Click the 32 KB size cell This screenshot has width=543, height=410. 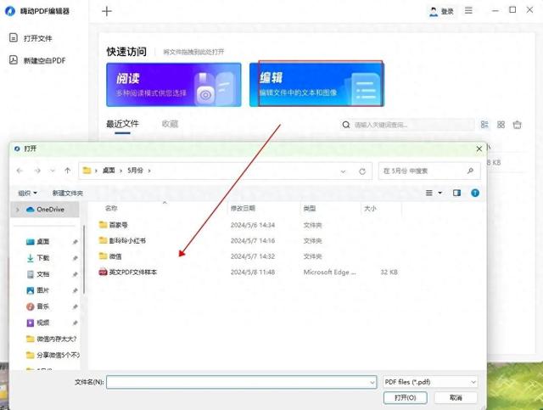click(389, 272)
